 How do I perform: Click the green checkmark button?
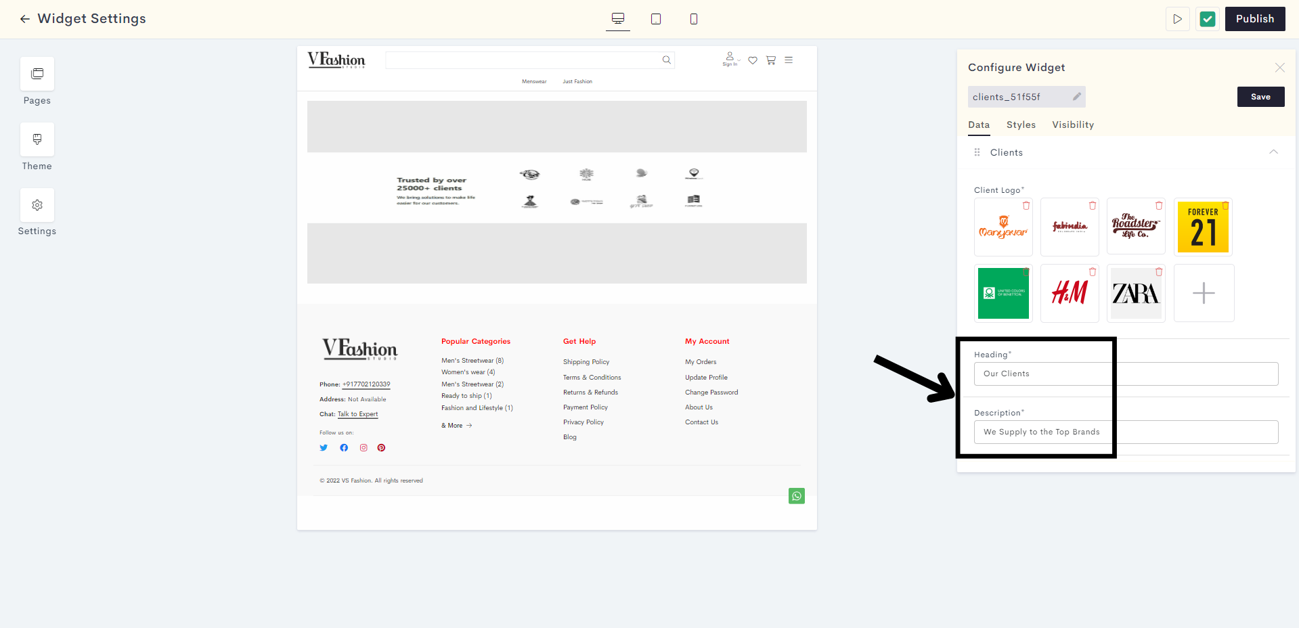tap(1208, 19)
